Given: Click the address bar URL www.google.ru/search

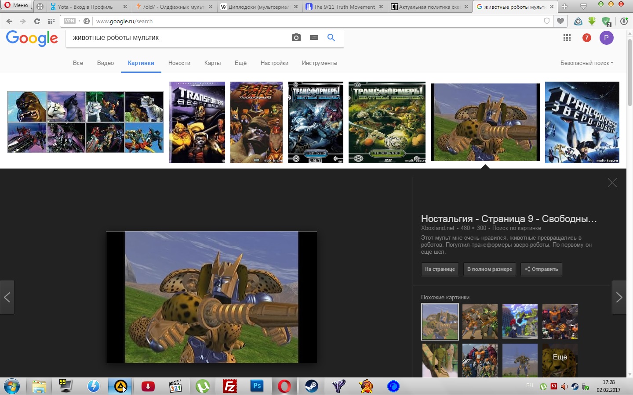Looking at the screenshot, I should 124,21.
